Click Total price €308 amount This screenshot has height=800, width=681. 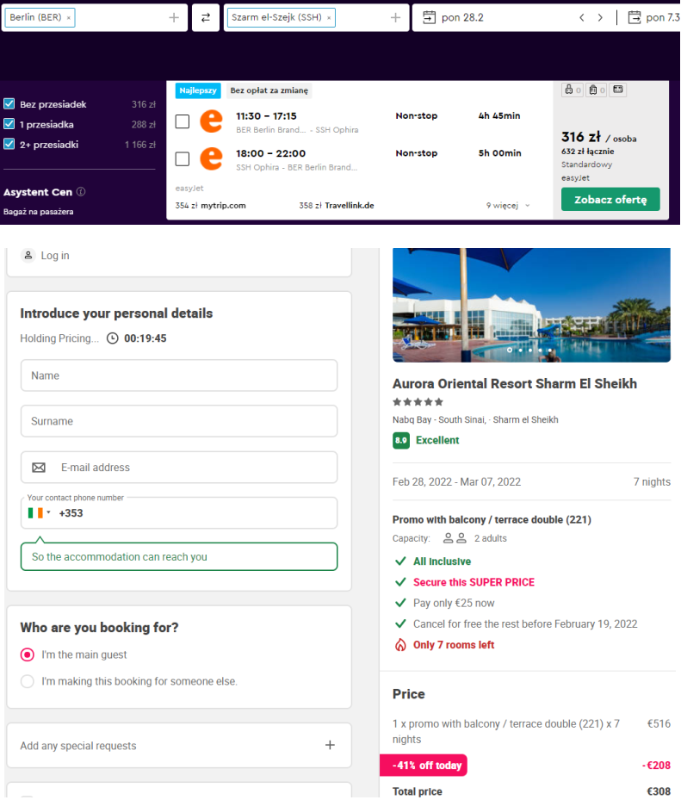659,791
